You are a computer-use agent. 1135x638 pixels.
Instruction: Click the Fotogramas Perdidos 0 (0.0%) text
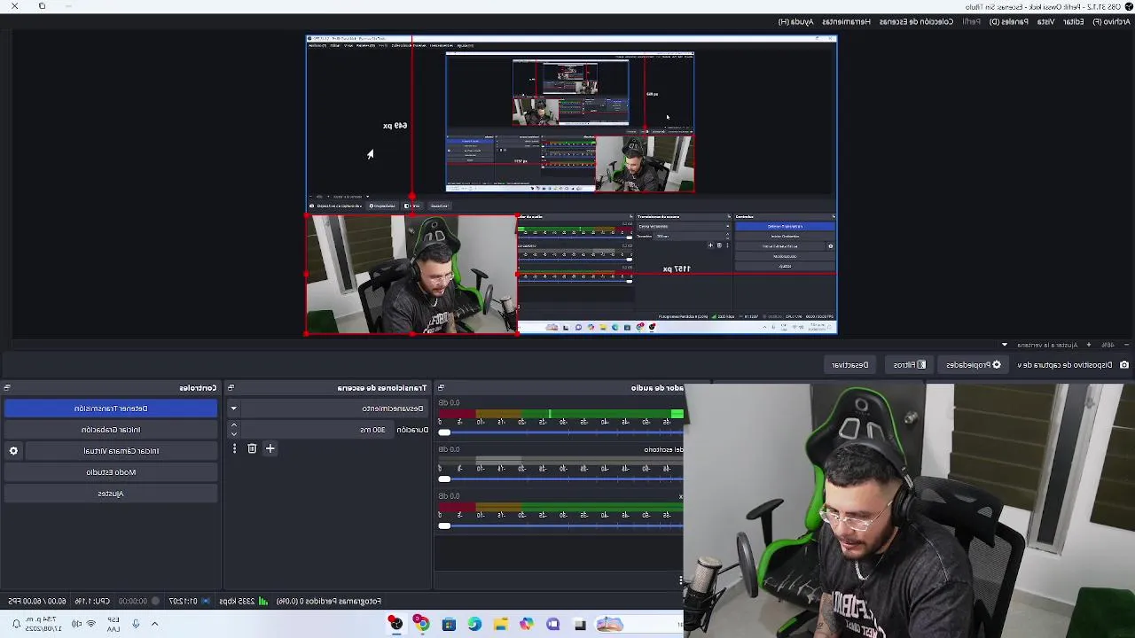[329, 601]
